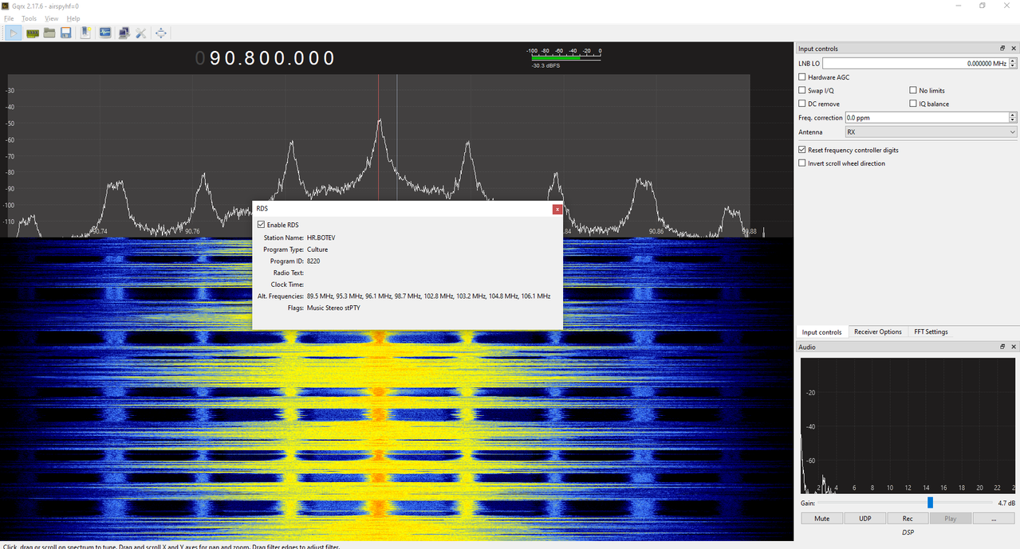The image size is (1020, 549).
Task: Click the Play audio button
Action: pos(951,518)
